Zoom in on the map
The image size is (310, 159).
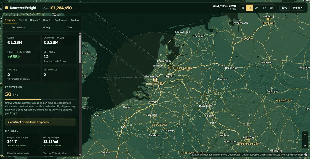pyautogui.click(x=305, y=134)
